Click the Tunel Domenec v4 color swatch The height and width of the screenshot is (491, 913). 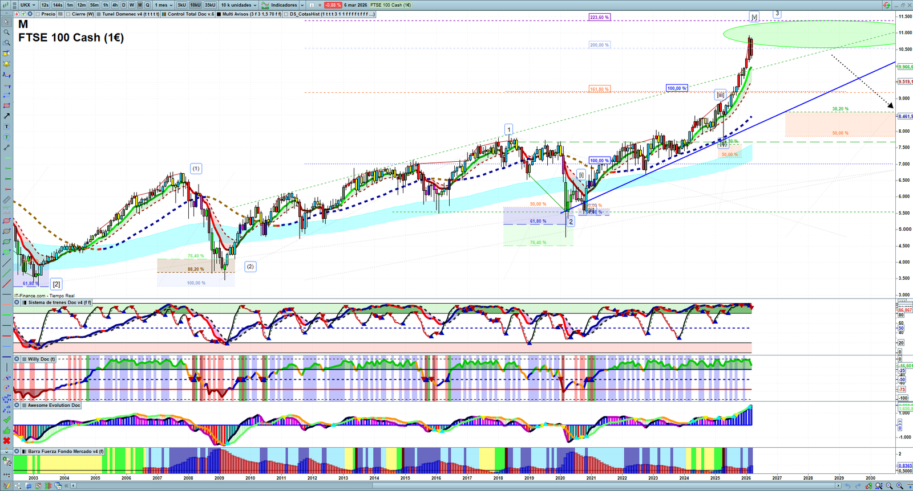coord(99,14)
